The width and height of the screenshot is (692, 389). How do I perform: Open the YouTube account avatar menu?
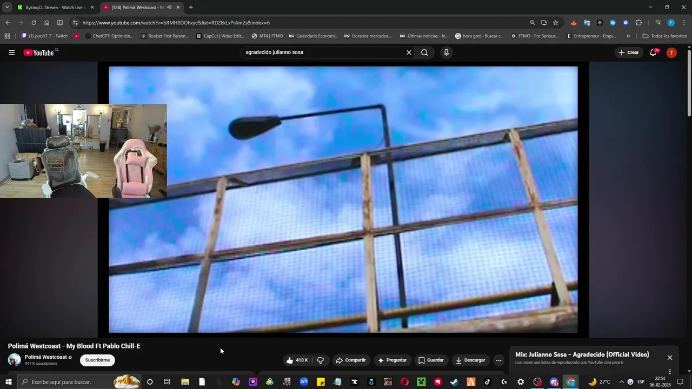tap(671, 52)
